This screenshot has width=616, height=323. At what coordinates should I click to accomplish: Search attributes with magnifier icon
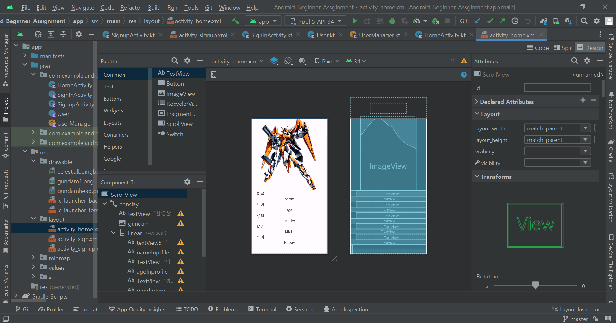[x=575, y=61]
